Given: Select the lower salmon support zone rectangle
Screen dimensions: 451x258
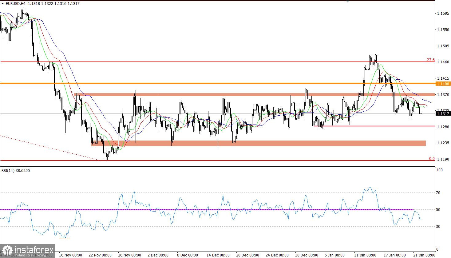Looking at the screenshot, I should coord(259,143).
